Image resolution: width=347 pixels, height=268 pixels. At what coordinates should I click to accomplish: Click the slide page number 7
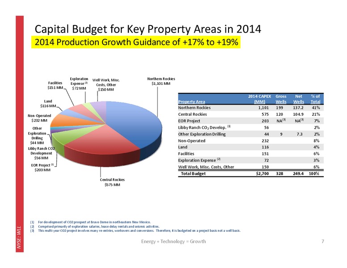click(x=323, y=241)
